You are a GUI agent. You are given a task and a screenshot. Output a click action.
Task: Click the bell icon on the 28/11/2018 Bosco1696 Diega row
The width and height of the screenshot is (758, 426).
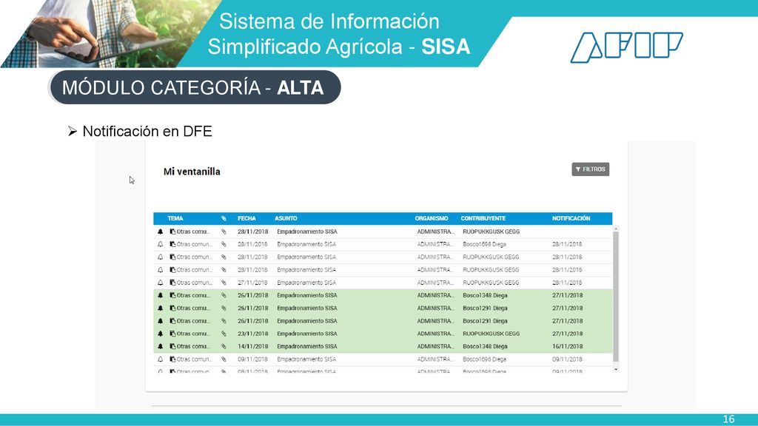(161, 244)
